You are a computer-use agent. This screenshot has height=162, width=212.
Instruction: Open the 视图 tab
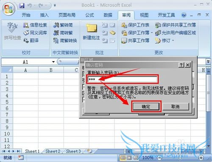click(x=144, y=15)
